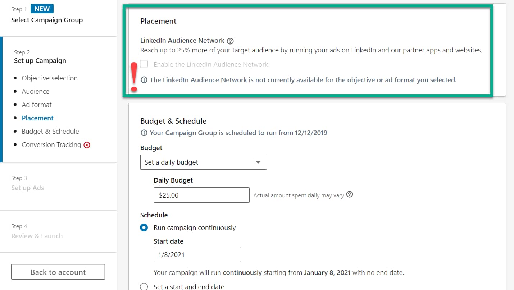514x290 pixels.
Task: Open Step 4 Review & Launch
Action: [37, 236]
